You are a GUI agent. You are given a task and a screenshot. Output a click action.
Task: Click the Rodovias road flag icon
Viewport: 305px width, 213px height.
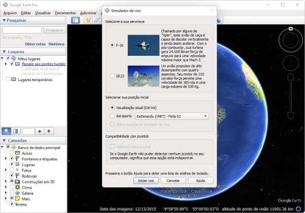click(17, 175)
